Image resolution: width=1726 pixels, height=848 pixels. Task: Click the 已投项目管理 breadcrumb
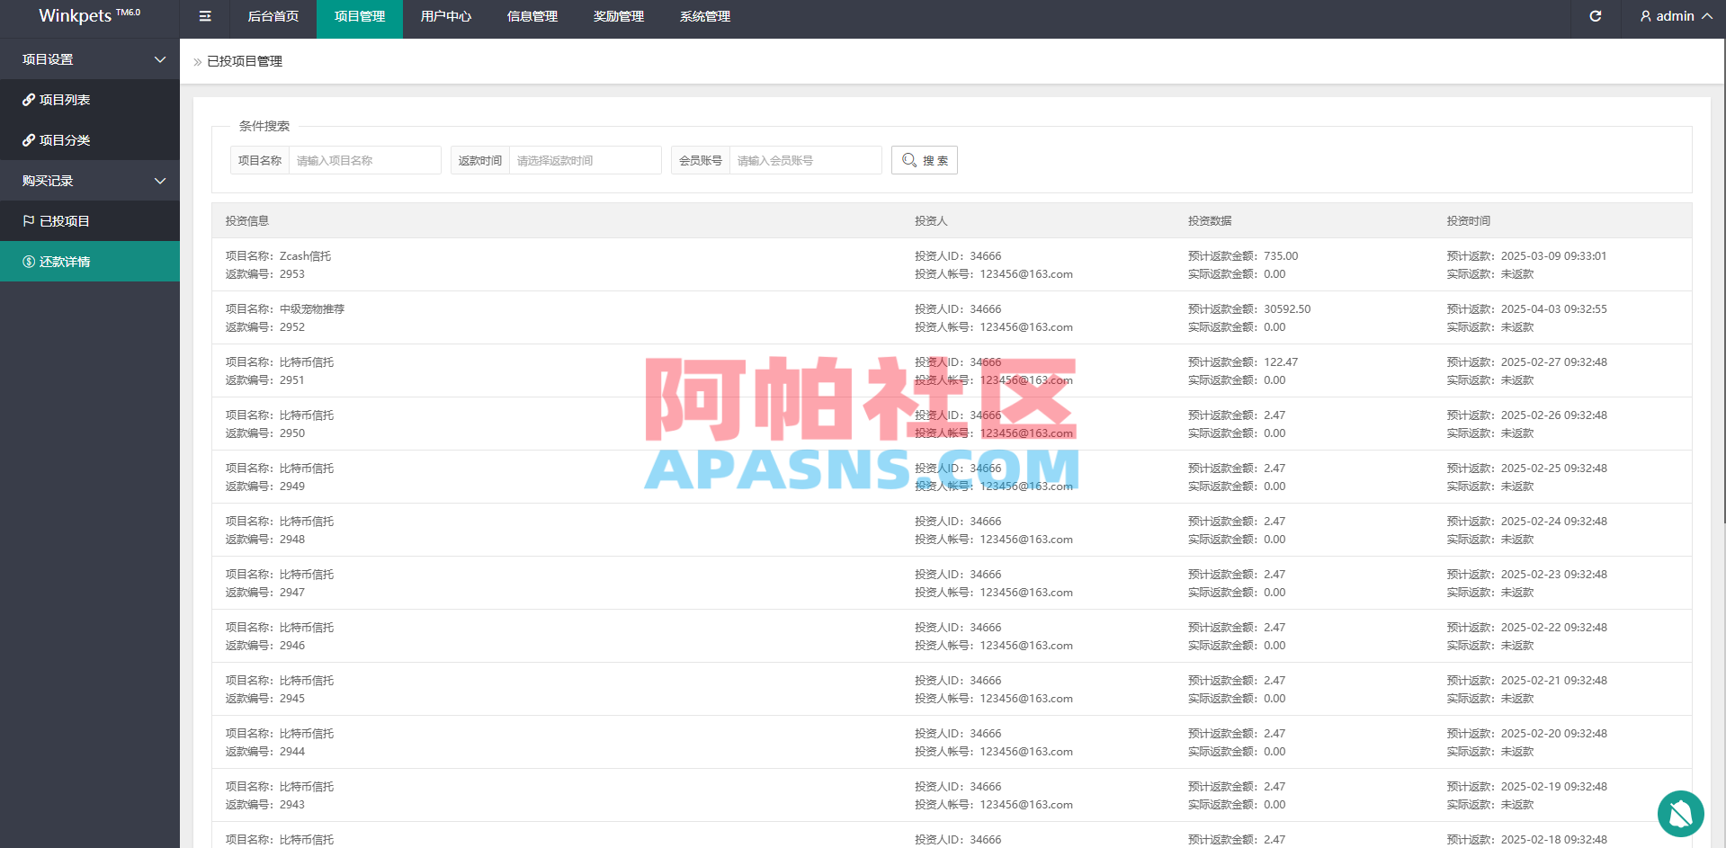tap(244, 61)
